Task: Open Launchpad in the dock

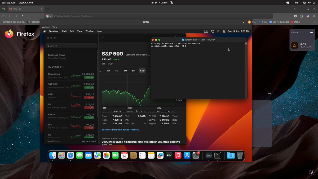Action: coord(61,155)
